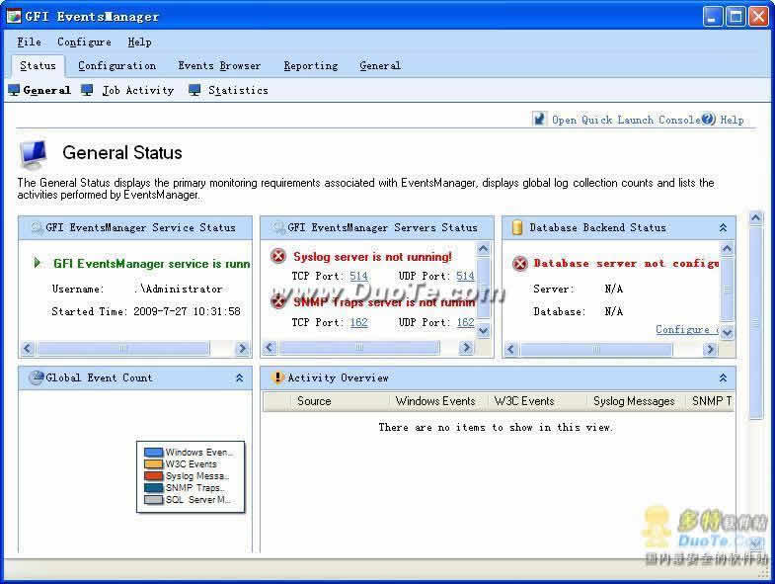Open the File menu
Image resolution: width=775 pixels, height=584 pixels.
click(29, 42)
